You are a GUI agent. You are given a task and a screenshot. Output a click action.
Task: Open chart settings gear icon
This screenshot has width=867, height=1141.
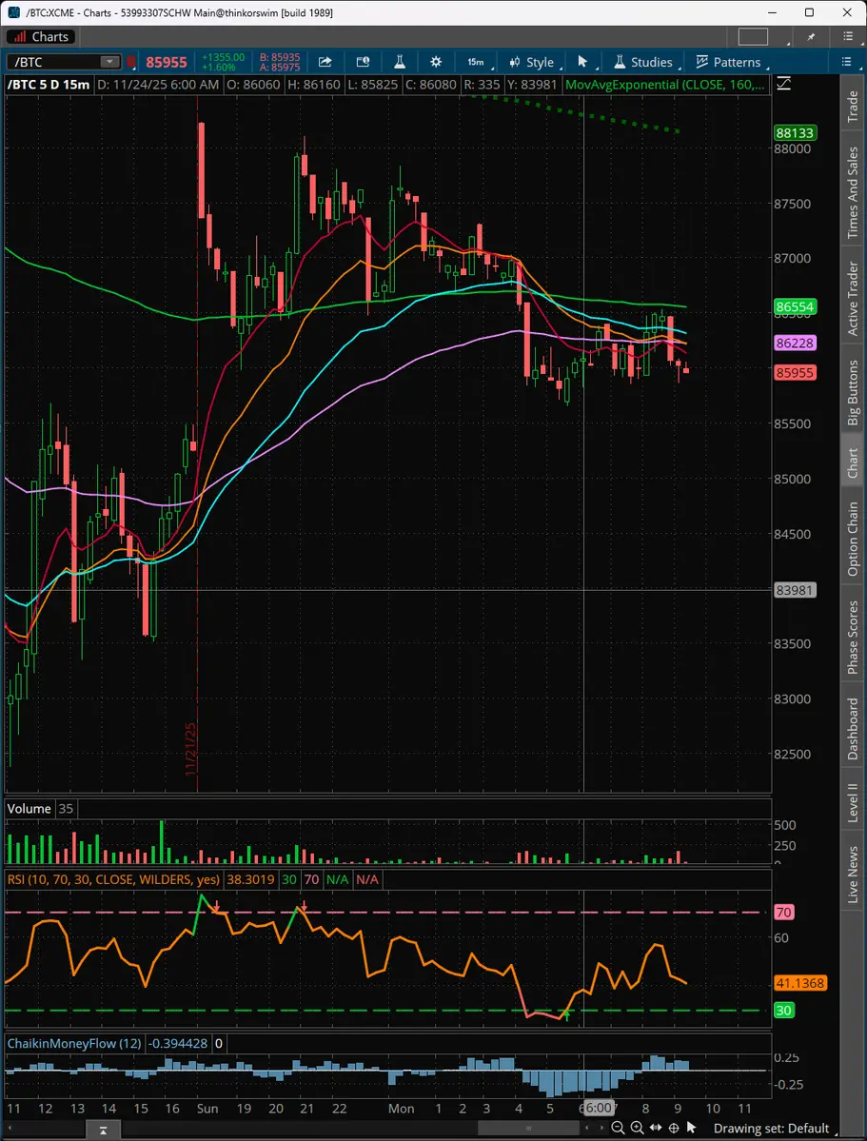click(x=435, y=62)
